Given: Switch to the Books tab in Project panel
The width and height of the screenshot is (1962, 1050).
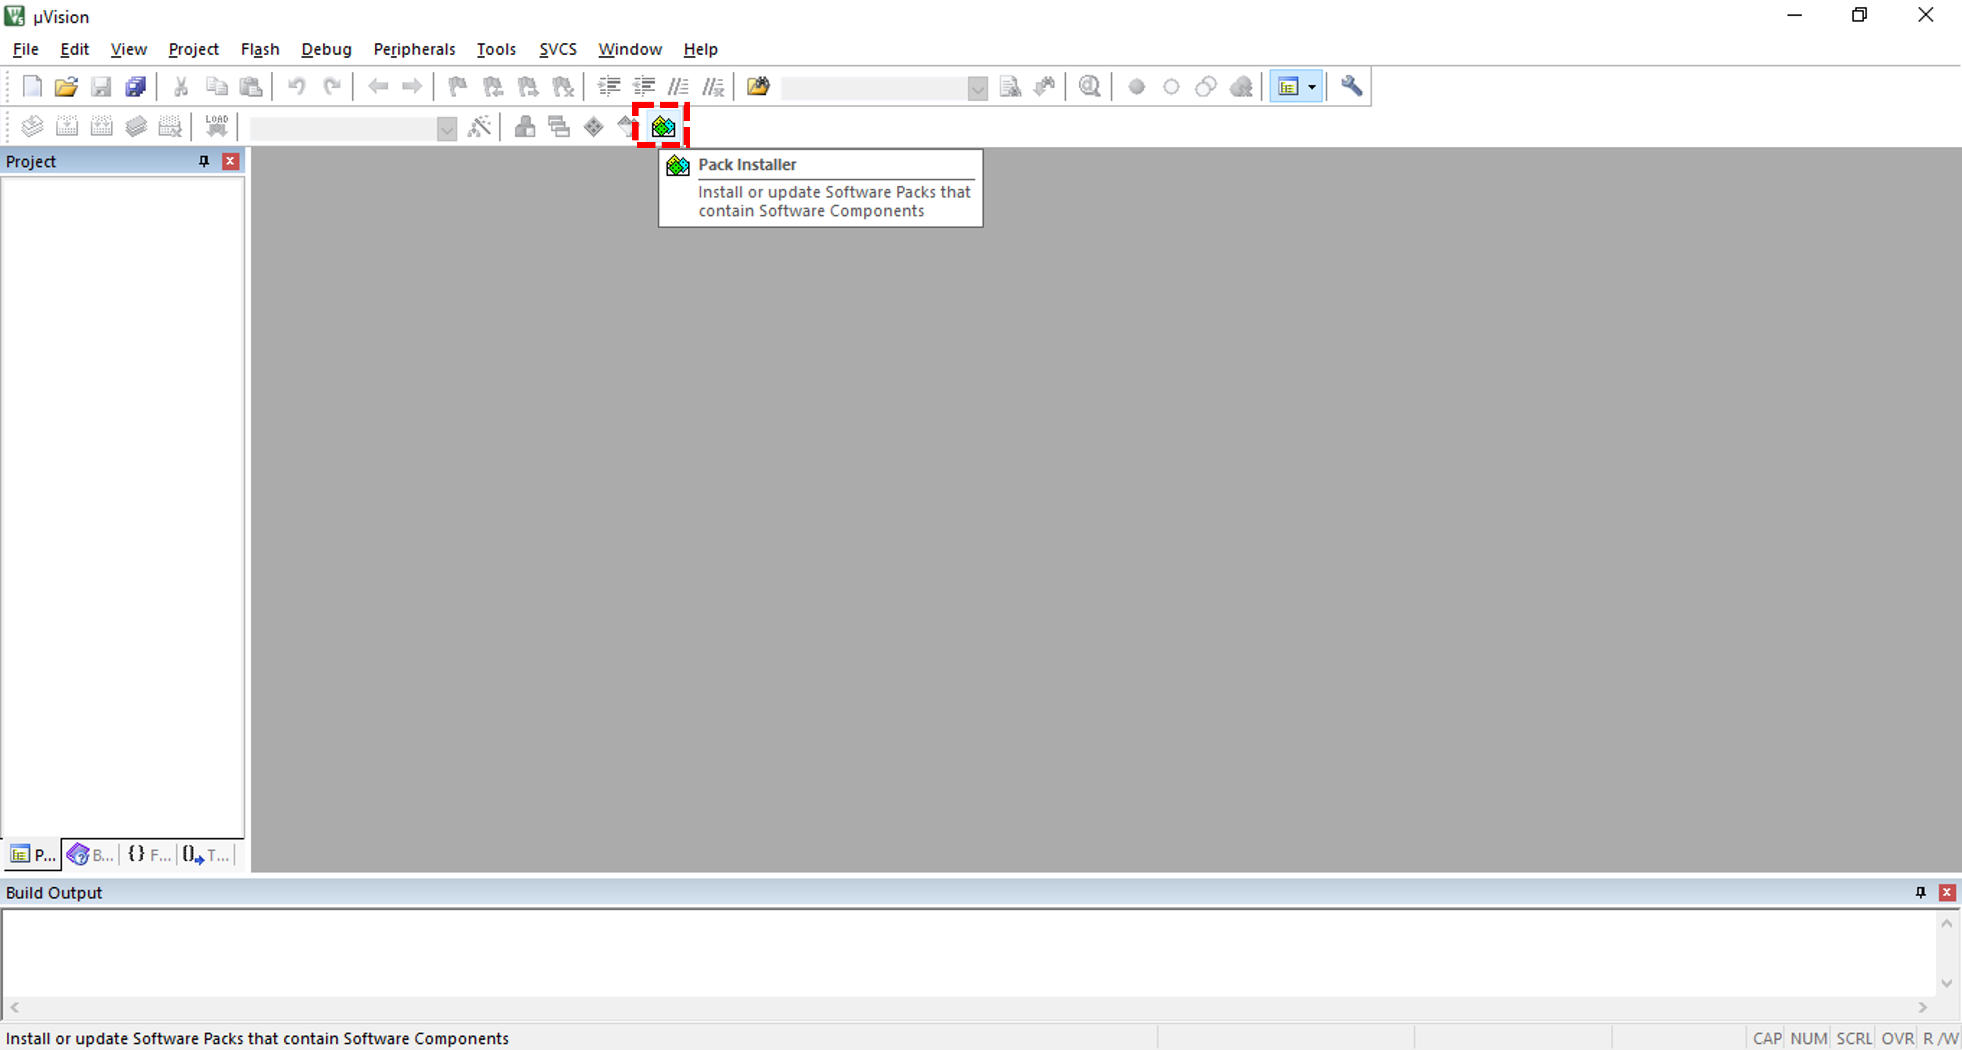Looking at the screenshot, I should [x=90, y=855].
